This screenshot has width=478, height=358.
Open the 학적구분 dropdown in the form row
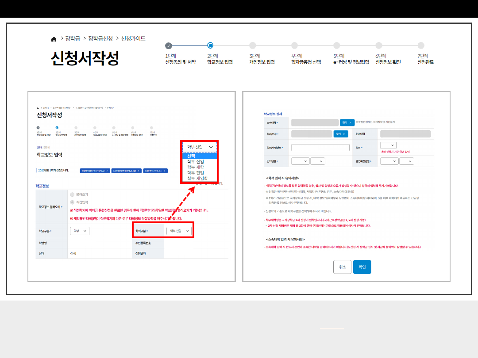(x=179, y=231)
